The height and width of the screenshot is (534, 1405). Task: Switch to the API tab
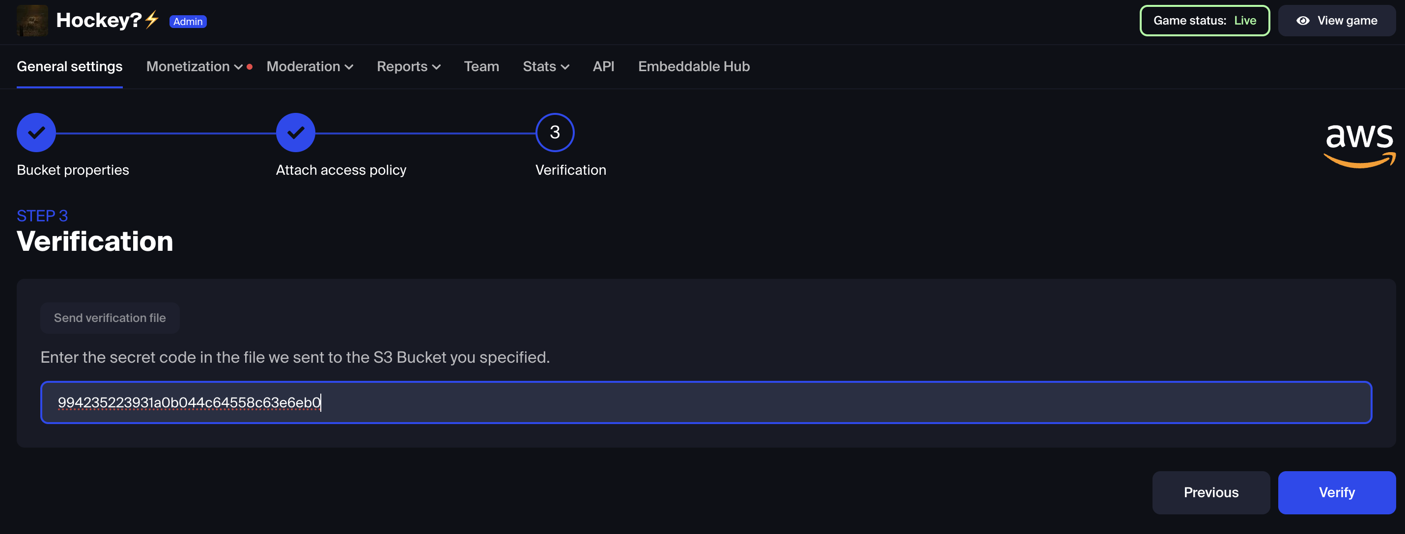(604, 66)
